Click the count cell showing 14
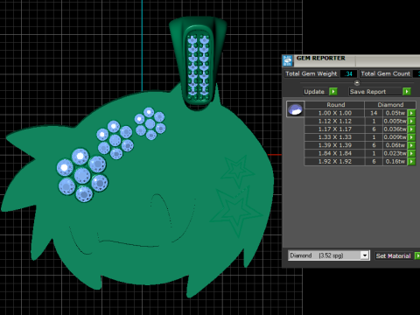Screen dimensions: 420x315 pos(374,113)
